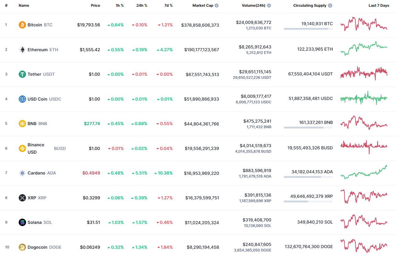Sort coins by Market Cap header
Viewport: 397px width, 257px height.
(x=203, y=5)
